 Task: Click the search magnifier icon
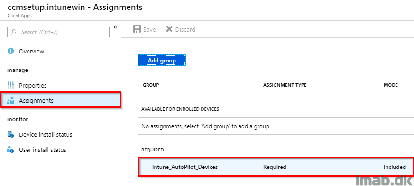coord(13,32)
